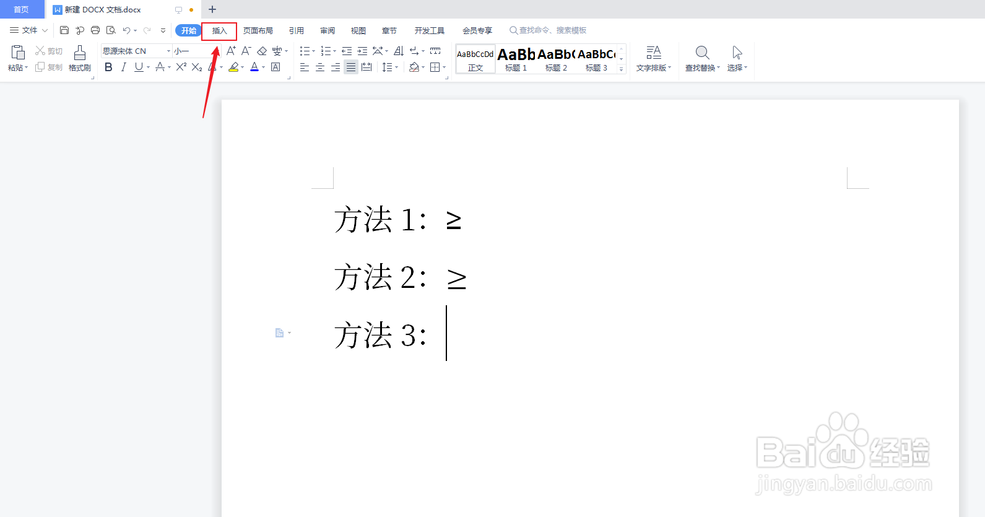Apply blue font color
This screenshot has width=985, height=517.
(x=254, y=67)
